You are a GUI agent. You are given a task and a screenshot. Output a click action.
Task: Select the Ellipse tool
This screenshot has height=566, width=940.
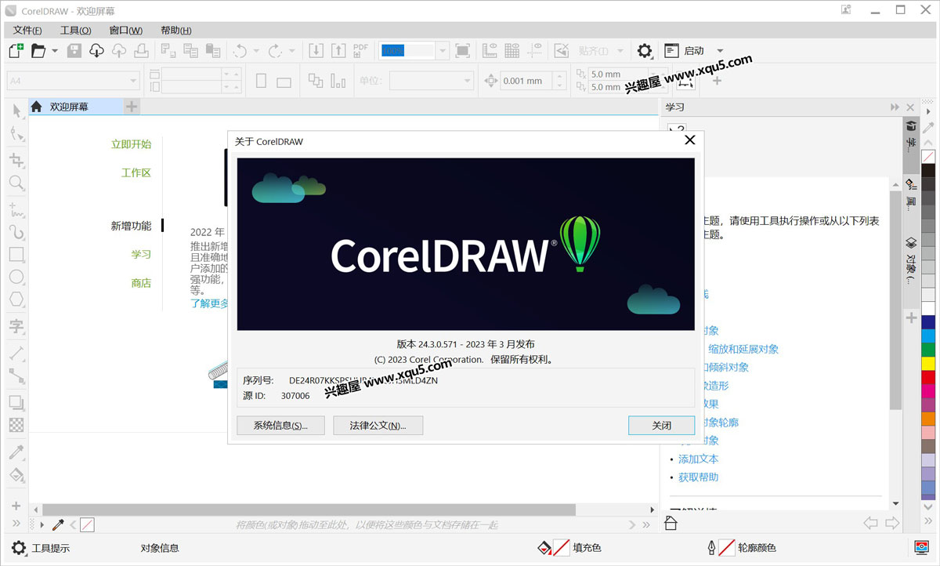point(16,277)
